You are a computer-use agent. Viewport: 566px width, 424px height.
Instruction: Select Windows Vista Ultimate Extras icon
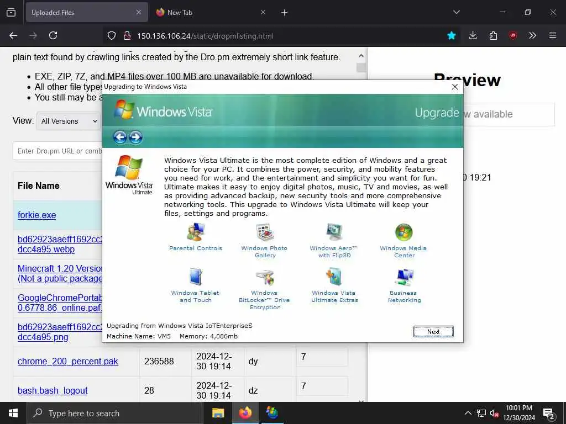[334, 277]
